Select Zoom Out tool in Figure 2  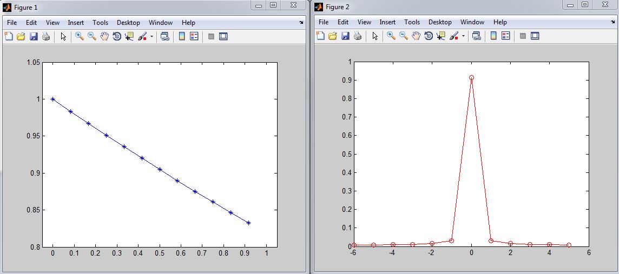pos(404,36)
